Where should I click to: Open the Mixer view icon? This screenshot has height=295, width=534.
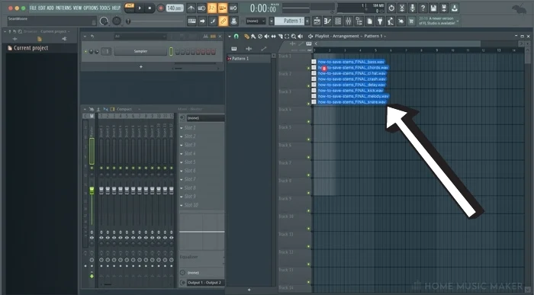[x=349, y=21]
